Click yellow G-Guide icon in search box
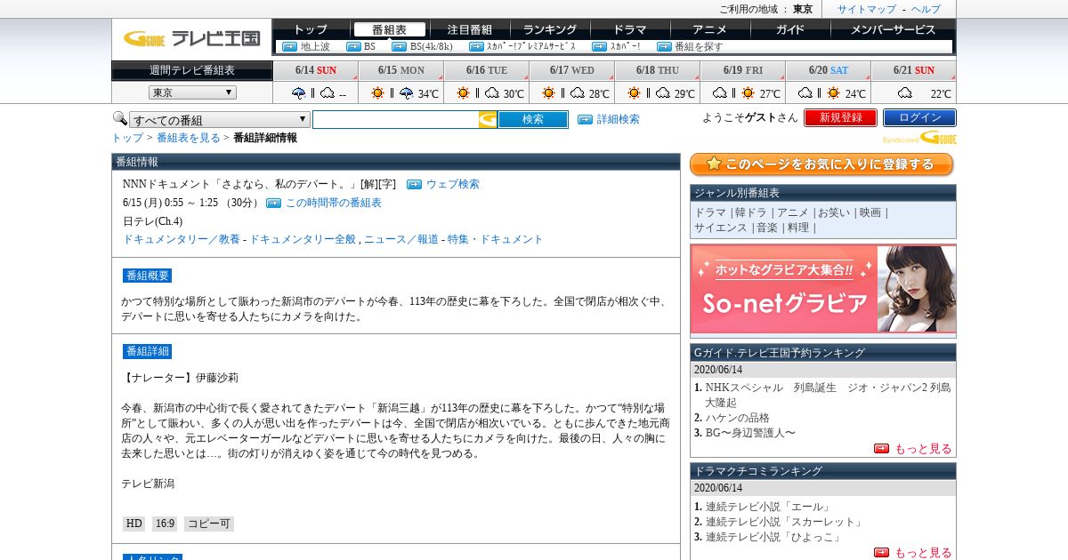Screen dimensions: 1068x560 click(x=488, y=119)
